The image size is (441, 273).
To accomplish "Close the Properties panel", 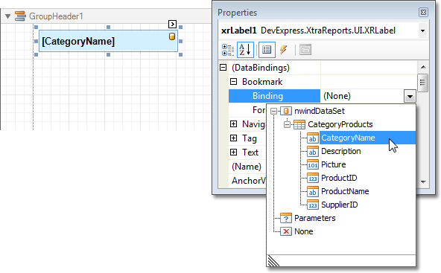I will pyautogui.click(x=423, y=13).
